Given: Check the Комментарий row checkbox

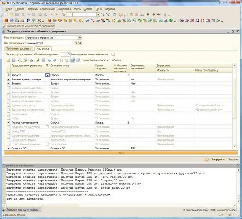Looking at the screenshot, I should (8, 114).
